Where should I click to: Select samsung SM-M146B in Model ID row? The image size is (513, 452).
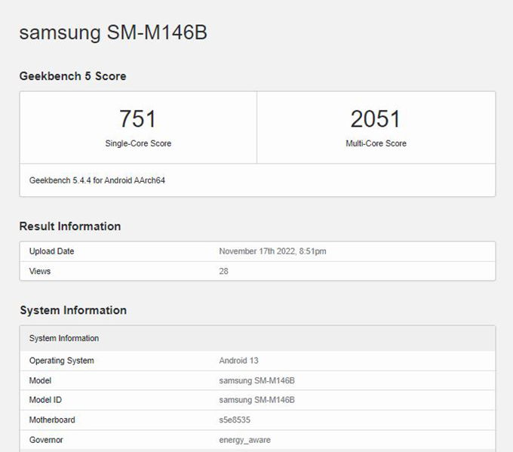[x=256, y=400]
